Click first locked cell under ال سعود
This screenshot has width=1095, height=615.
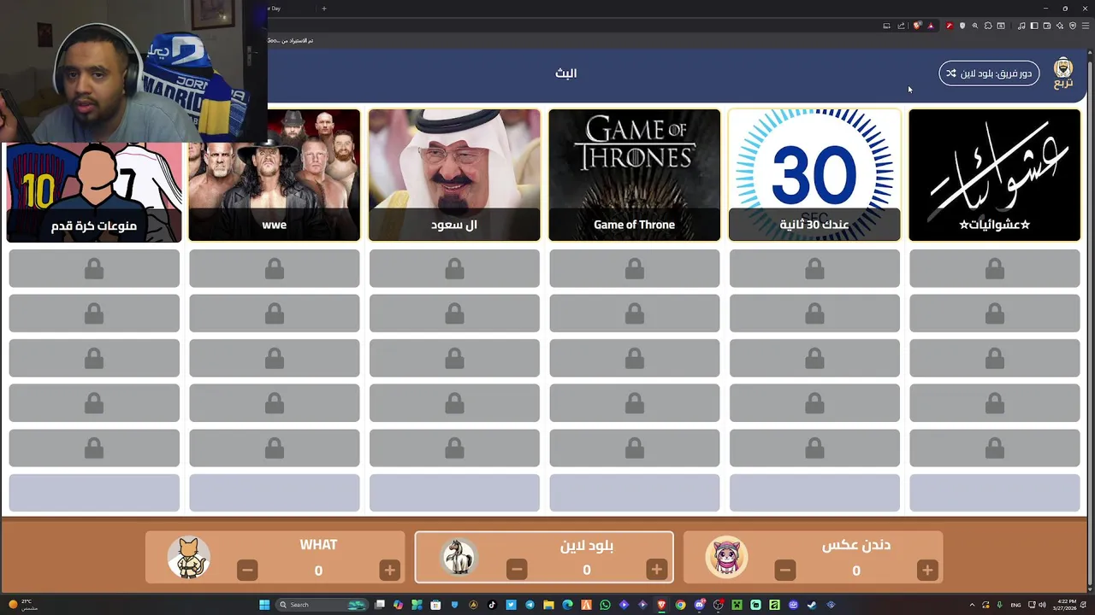454,269
